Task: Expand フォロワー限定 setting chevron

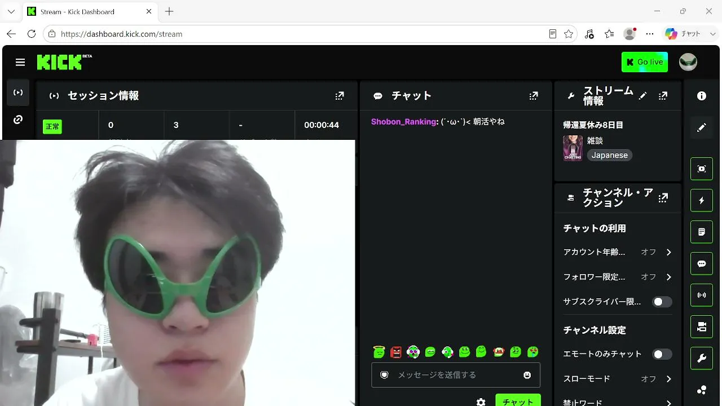Action: tap(669, 277)
